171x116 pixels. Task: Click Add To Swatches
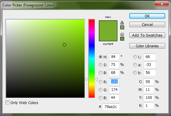(147, 35)
